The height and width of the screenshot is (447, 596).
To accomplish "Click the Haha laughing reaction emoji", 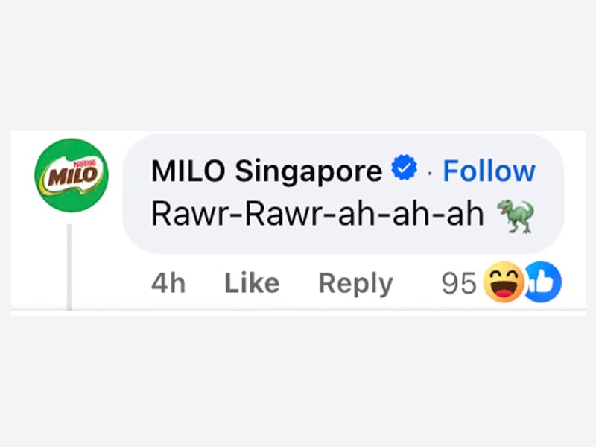I will coord(504,283).
